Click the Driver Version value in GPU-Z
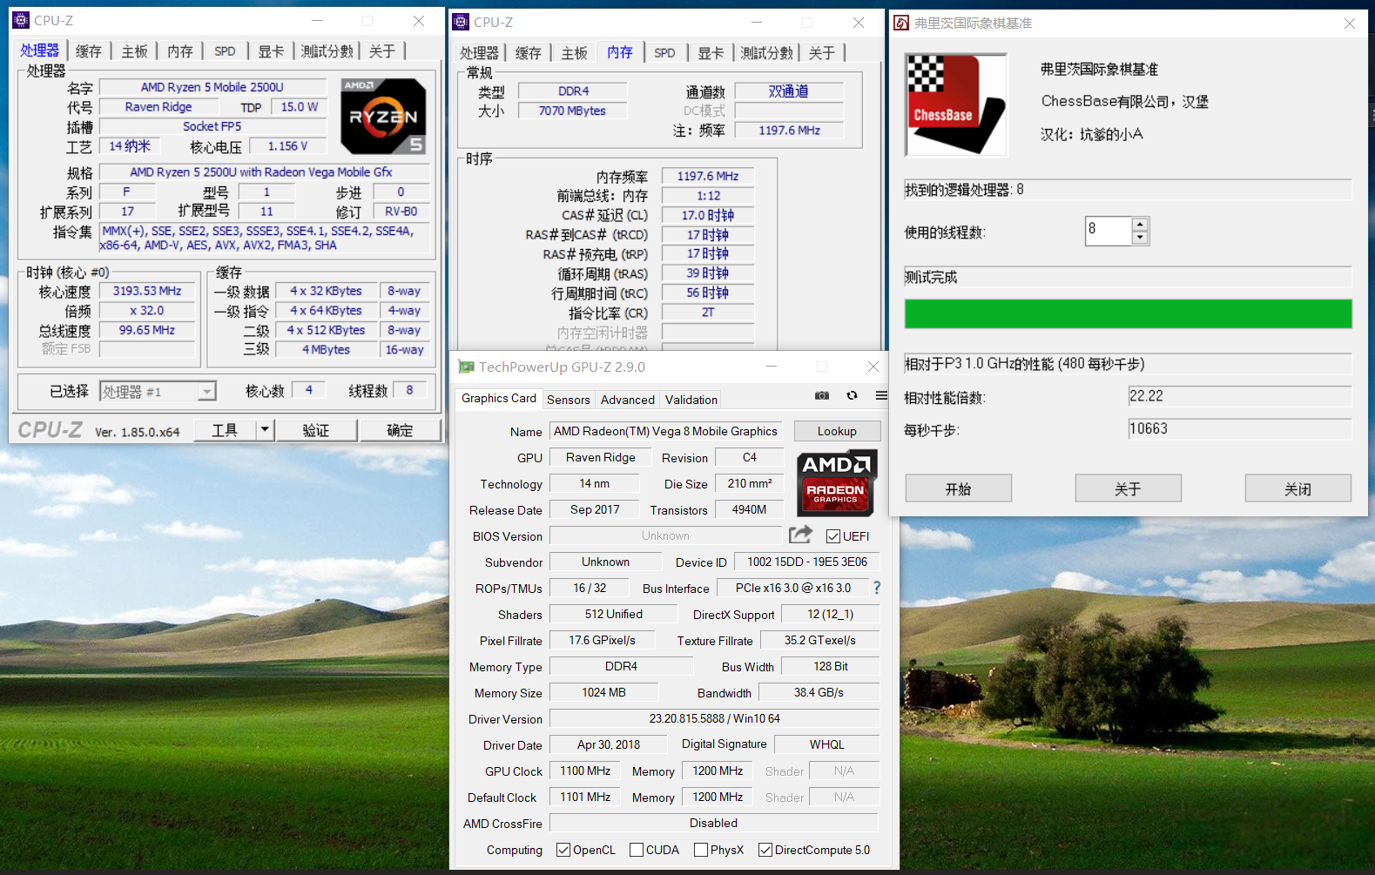Screen dimensions: 1375x875 (x=715, y=718)
